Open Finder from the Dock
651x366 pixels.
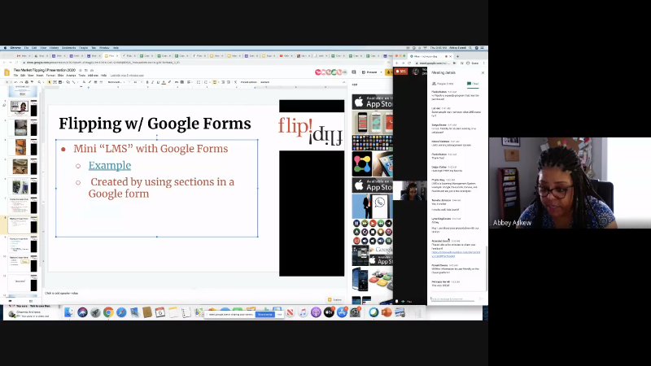[x=69, y=312]
